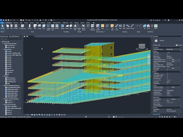The height and width of the screenshot is (137, 183).
Task: Select the Vertical opening tool
Action: coord(128,27)
